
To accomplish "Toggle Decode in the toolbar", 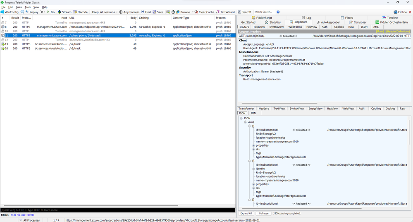I will [80, 12].
